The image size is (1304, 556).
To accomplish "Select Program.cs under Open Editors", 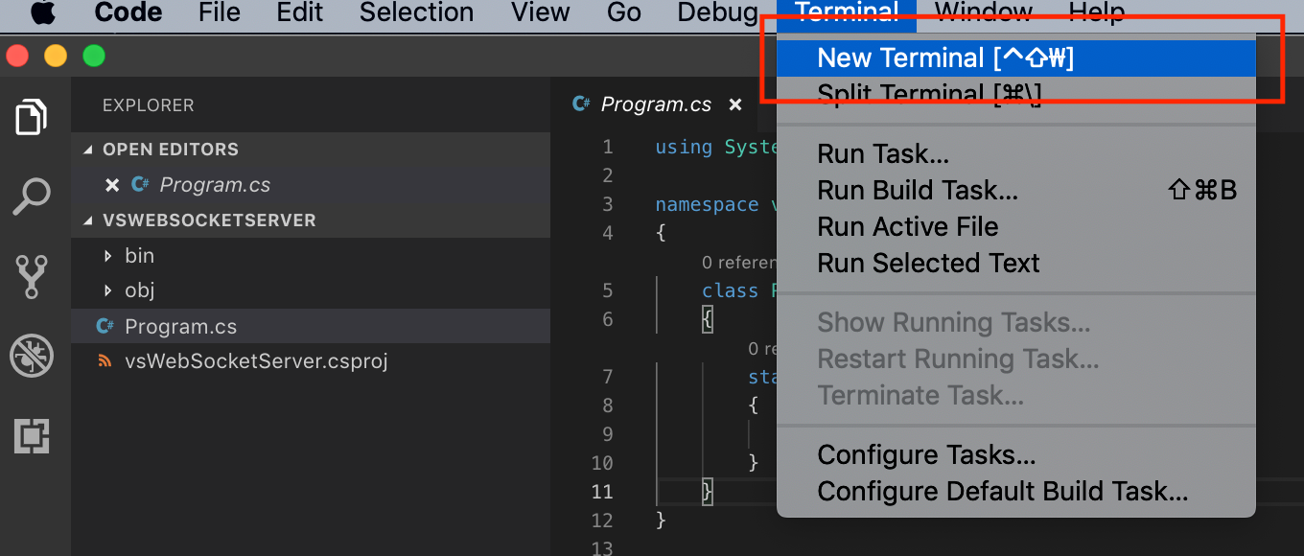I will 311,185.
